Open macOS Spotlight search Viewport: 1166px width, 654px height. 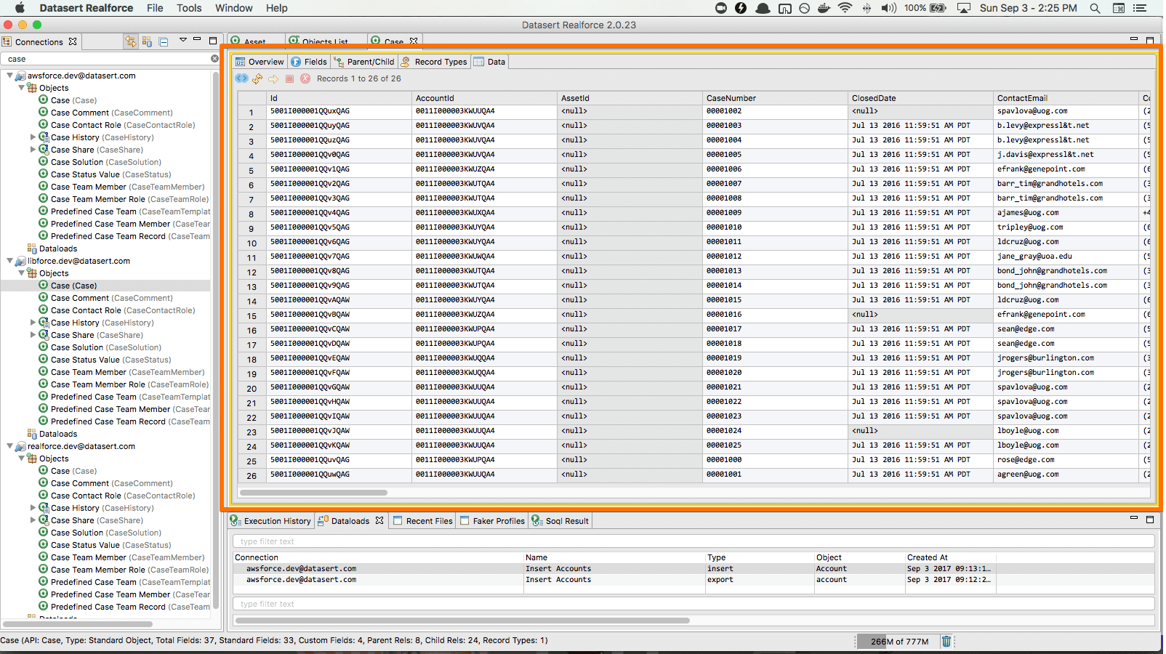click(1095, 8)
